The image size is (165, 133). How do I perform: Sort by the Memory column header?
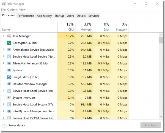(84, 27)
